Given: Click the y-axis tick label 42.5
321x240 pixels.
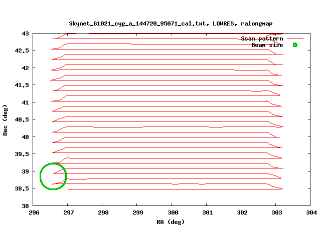Looking at the screenshot, I should [x=22, y=50].
